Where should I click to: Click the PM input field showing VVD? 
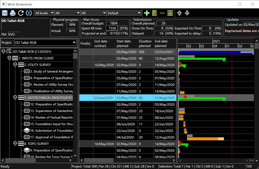[14, 34]
